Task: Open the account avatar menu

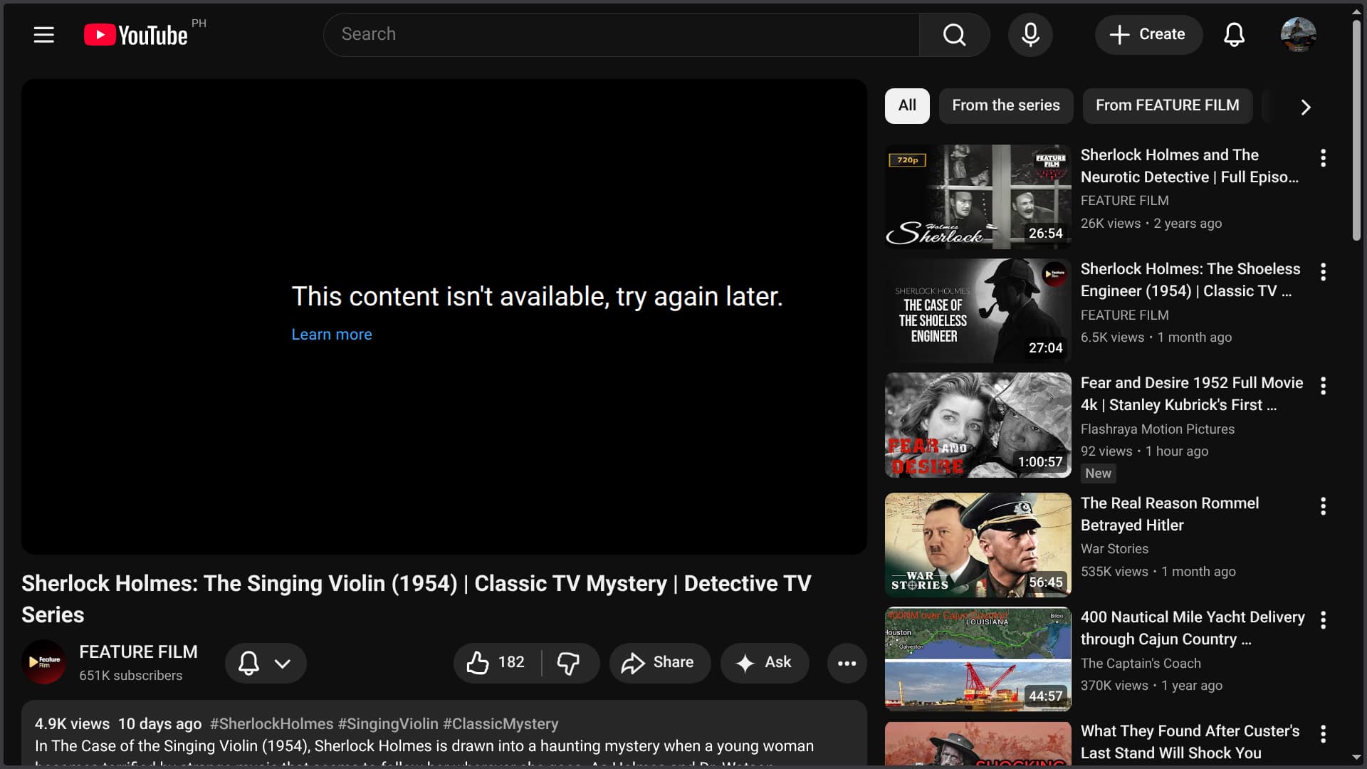Action: [1298, 34]
